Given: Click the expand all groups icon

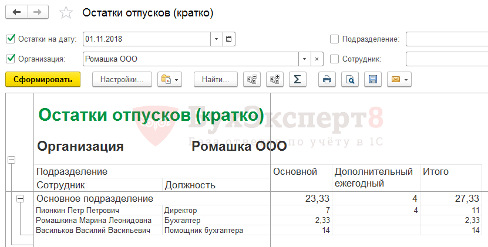Looking at the screenshot, I should pos(274,80).
